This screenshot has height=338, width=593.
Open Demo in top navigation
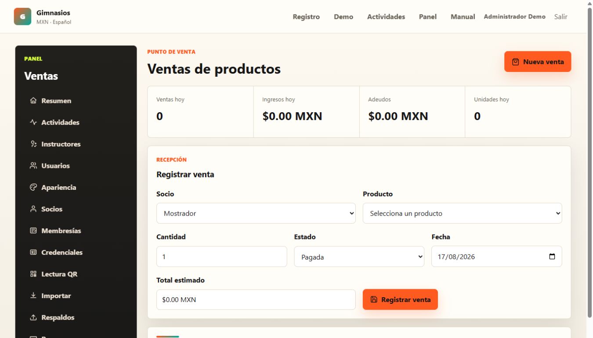click(x=344, y=17)
